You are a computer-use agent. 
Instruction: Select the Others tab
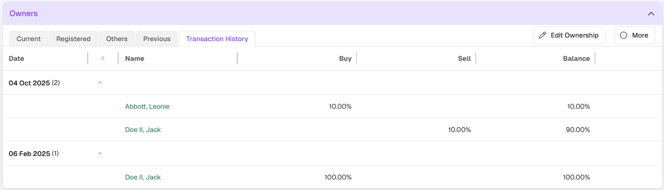pyautogui.click(x=117, y=39)
